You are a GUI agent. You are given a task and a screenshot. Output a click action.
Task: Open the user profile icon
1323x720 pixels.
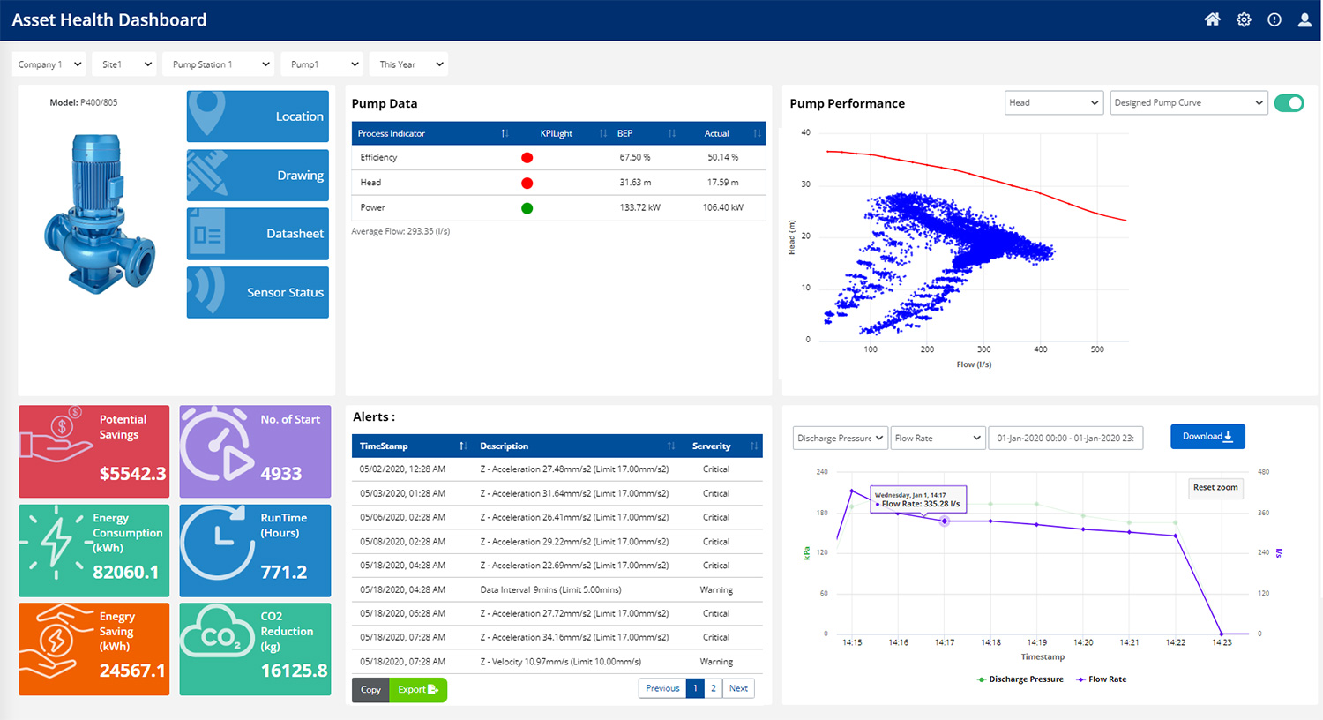pyautogui.click(x=1304, y=19)
